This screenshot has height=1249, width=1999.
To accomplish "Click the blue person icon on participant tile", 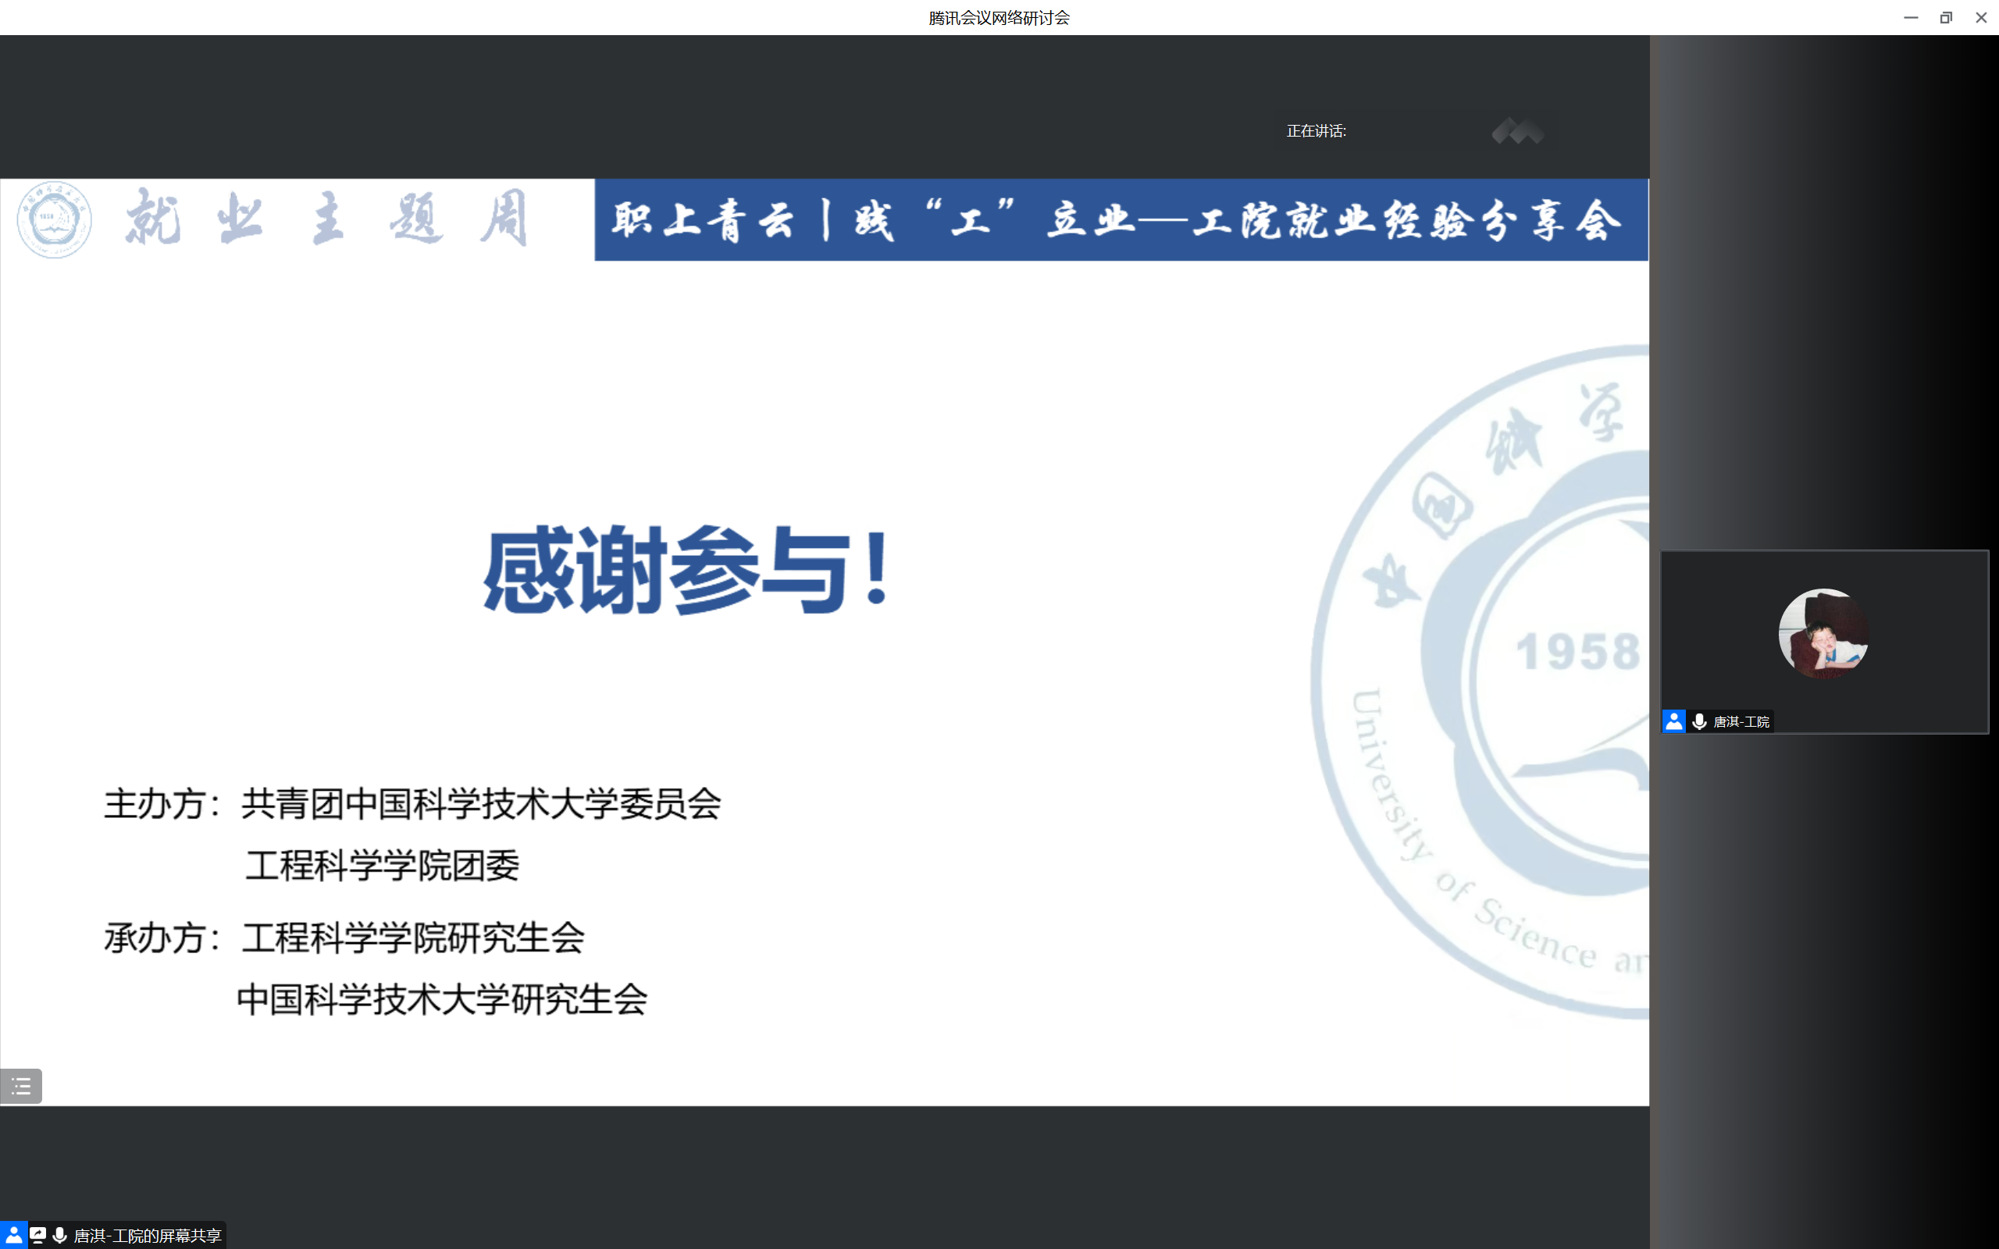I will (x=1673, y=721).
